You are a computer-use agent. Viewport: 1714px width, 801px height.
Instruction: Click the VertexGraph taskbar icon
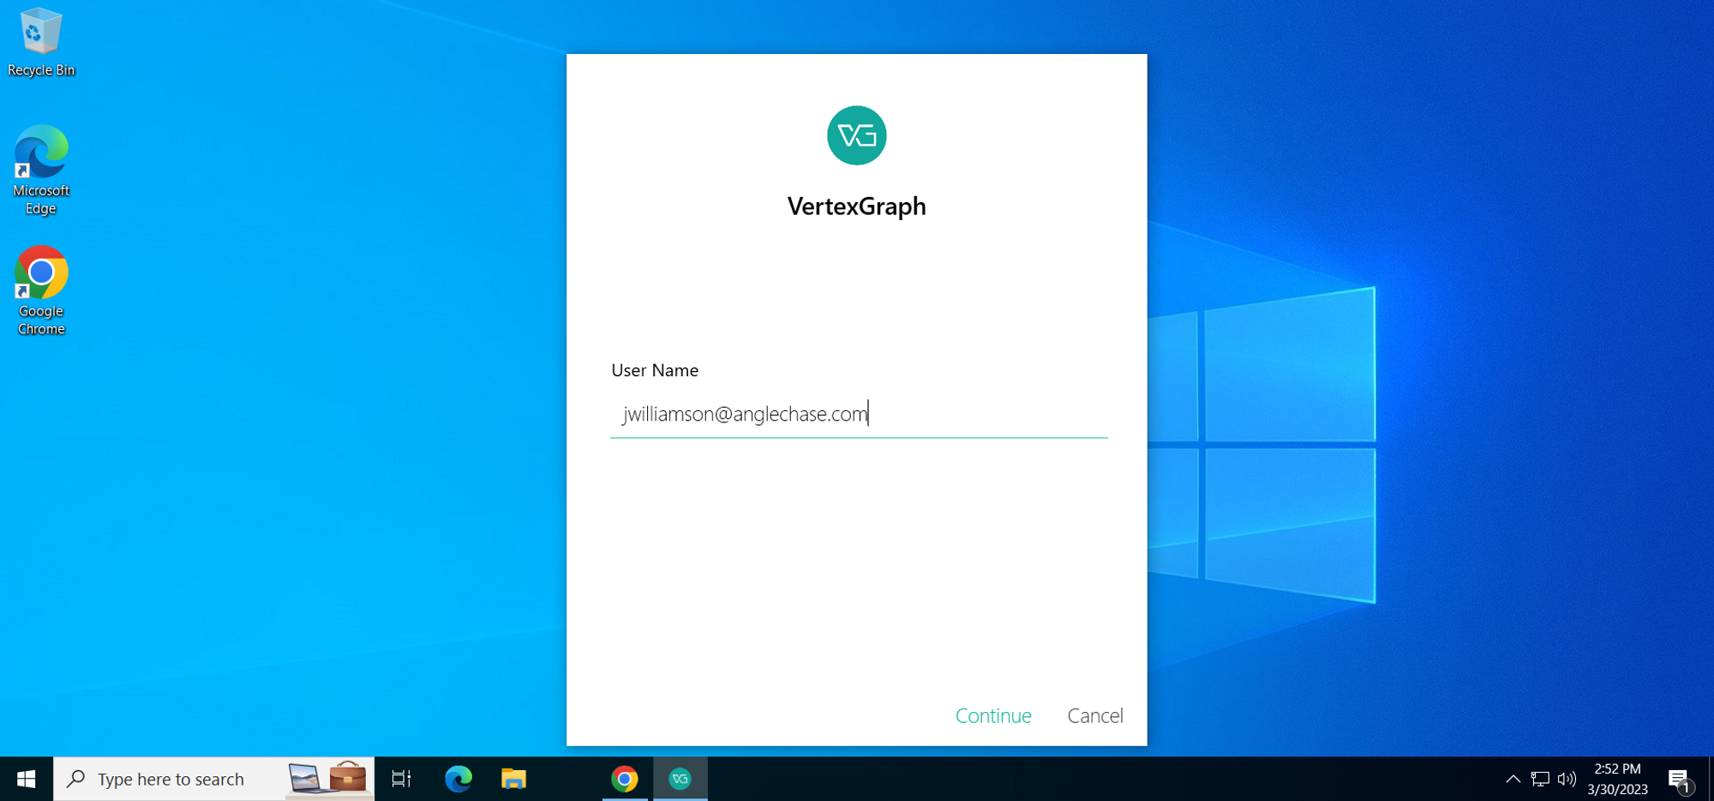coord(680,779)
